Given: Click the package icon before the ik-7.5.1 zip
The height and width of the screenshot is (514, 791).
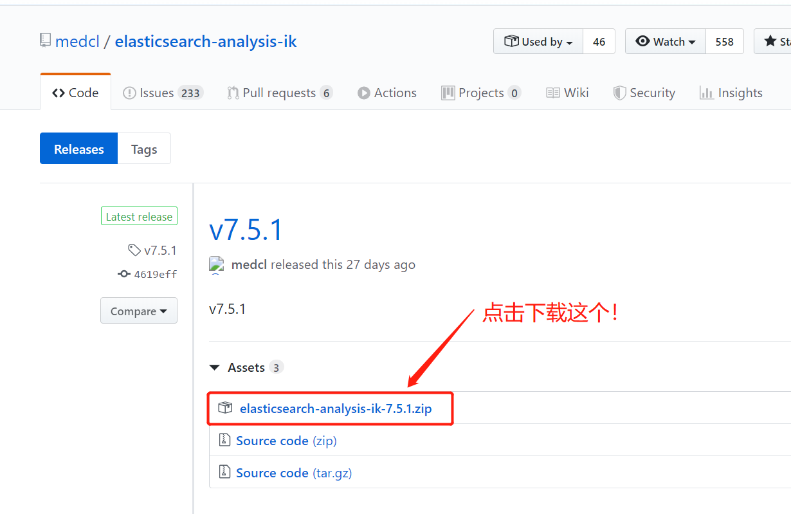Looking at the screenshot, I should (224, 407).
